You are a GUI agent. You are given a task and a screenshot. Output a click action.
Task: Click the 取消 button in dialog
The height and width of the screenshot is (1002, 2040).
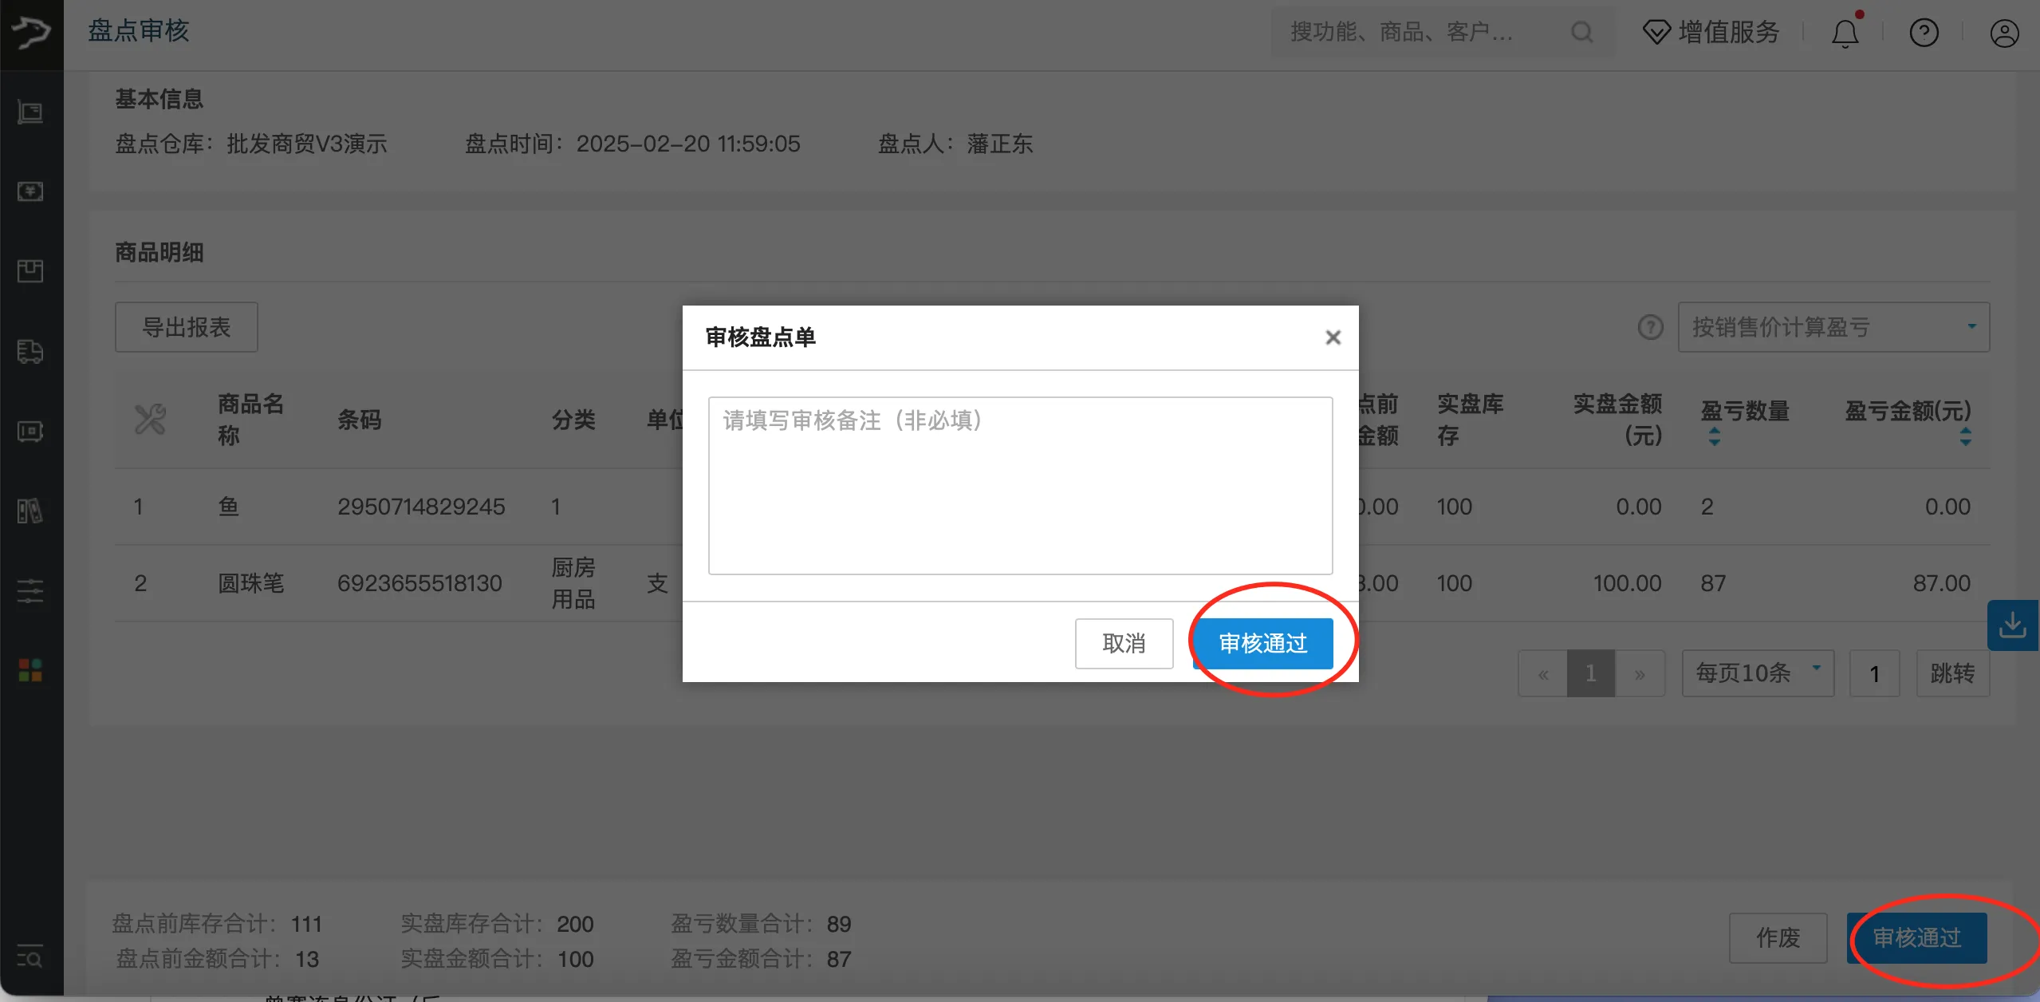1123,643
